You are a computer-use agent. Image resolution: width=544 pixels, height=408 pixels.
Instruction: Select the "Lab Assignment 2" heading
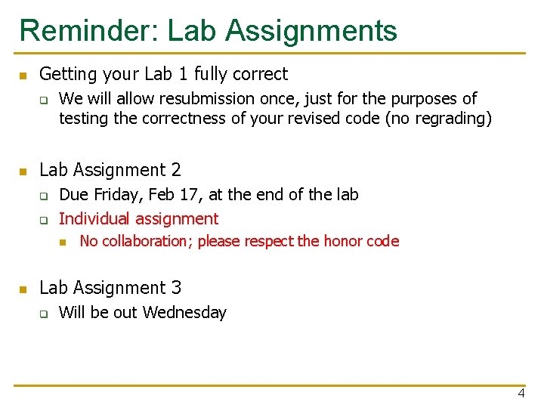[110, 170]
